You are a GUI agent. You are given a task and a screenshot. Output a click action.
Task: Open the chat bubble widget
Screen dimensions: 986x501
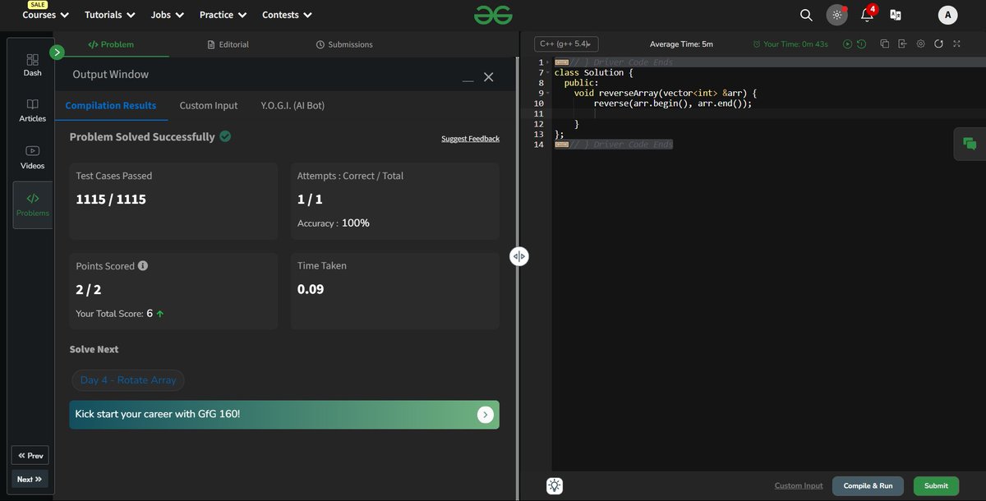coord(970,144)
